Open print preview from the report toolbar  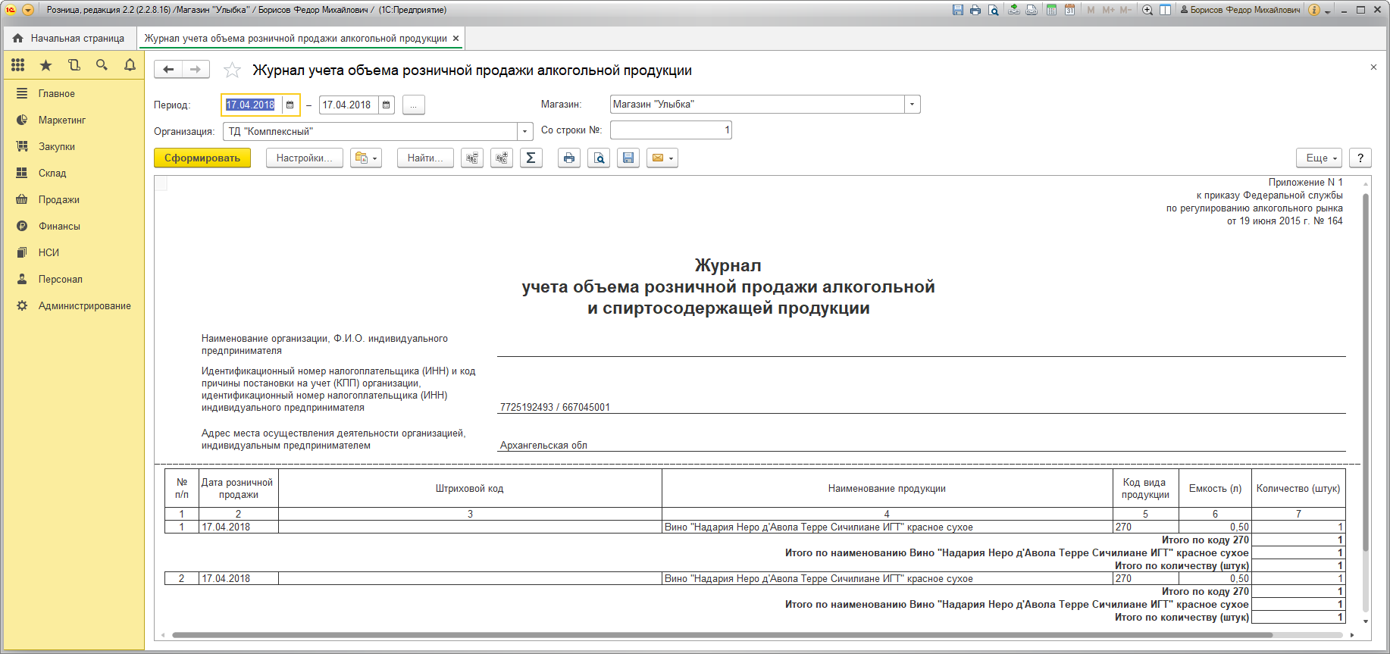(x=599, y=158)
